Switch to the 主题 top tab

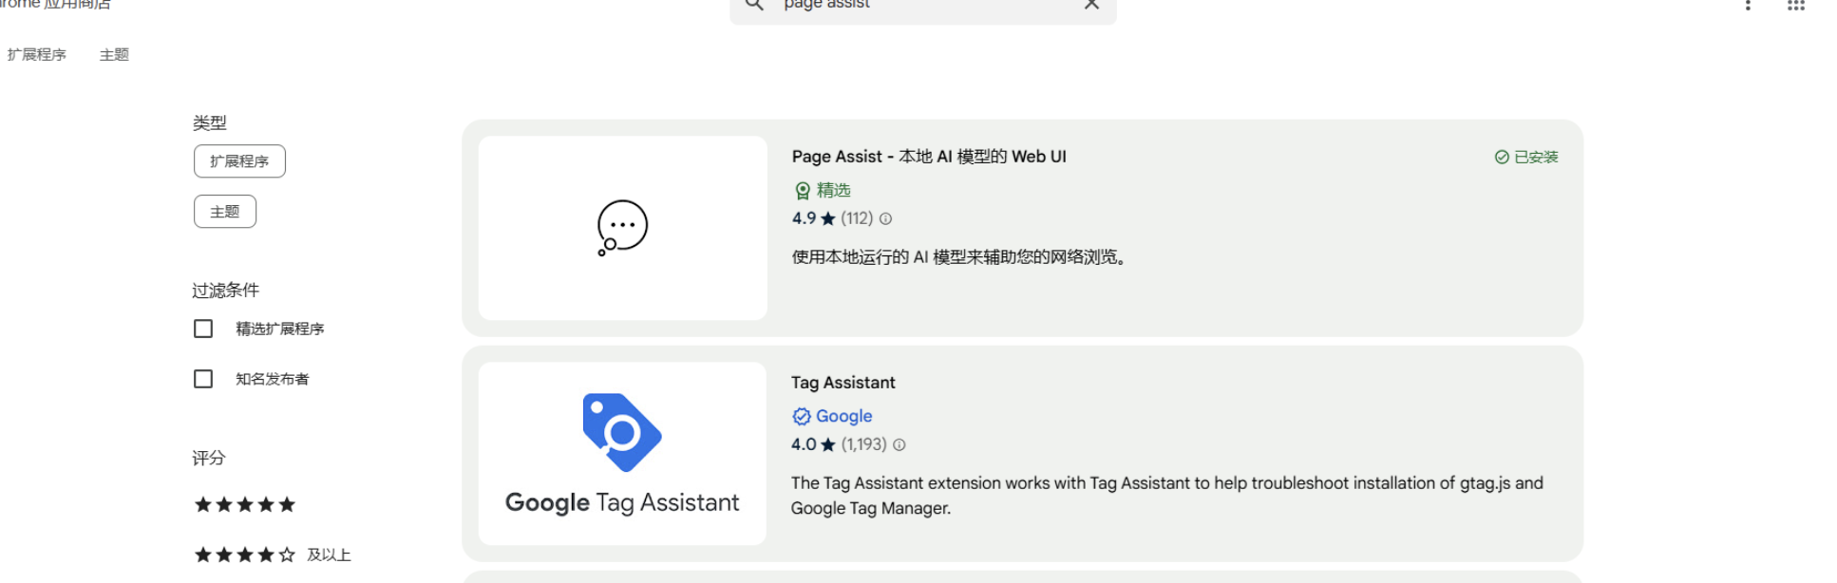[114, 55]
